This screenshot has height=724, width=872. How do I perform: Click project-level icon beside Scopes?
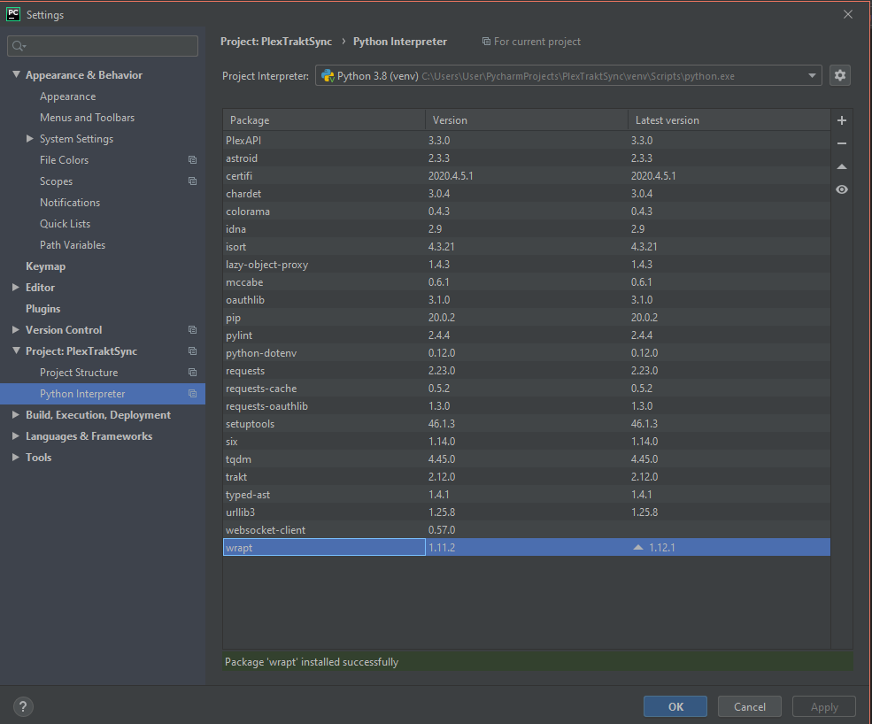(192, 181)
